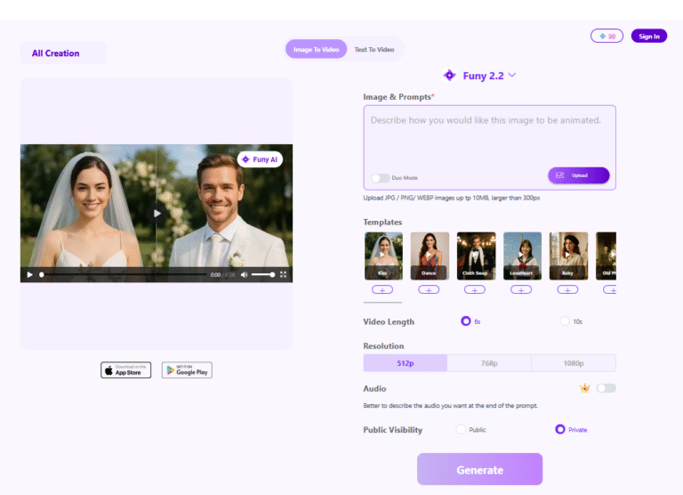The width and height of the screenshot is (683, 495).
Task: Open the All Creation section
Action: tap(63, 53)
